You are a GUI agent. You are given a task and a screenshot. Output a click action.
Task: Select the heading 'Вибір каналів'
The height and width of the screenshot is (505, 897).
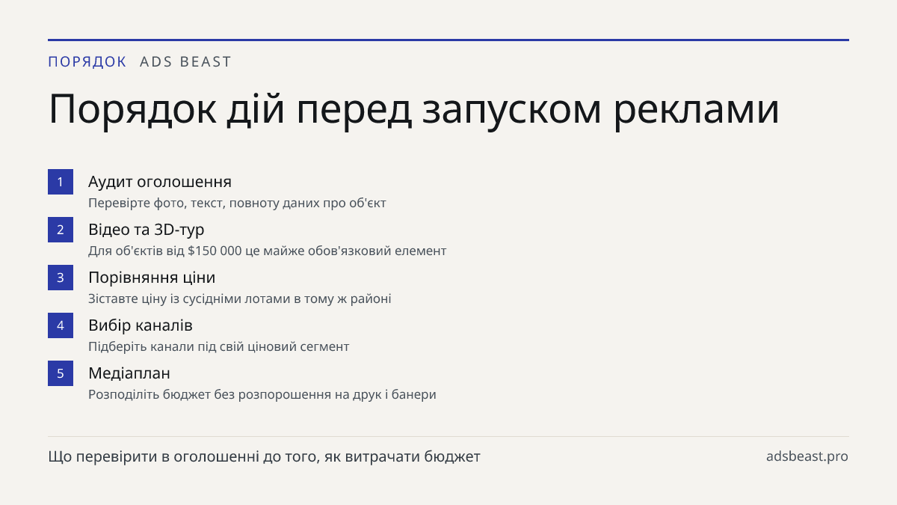pyautogui.click(x=141, y=325)
